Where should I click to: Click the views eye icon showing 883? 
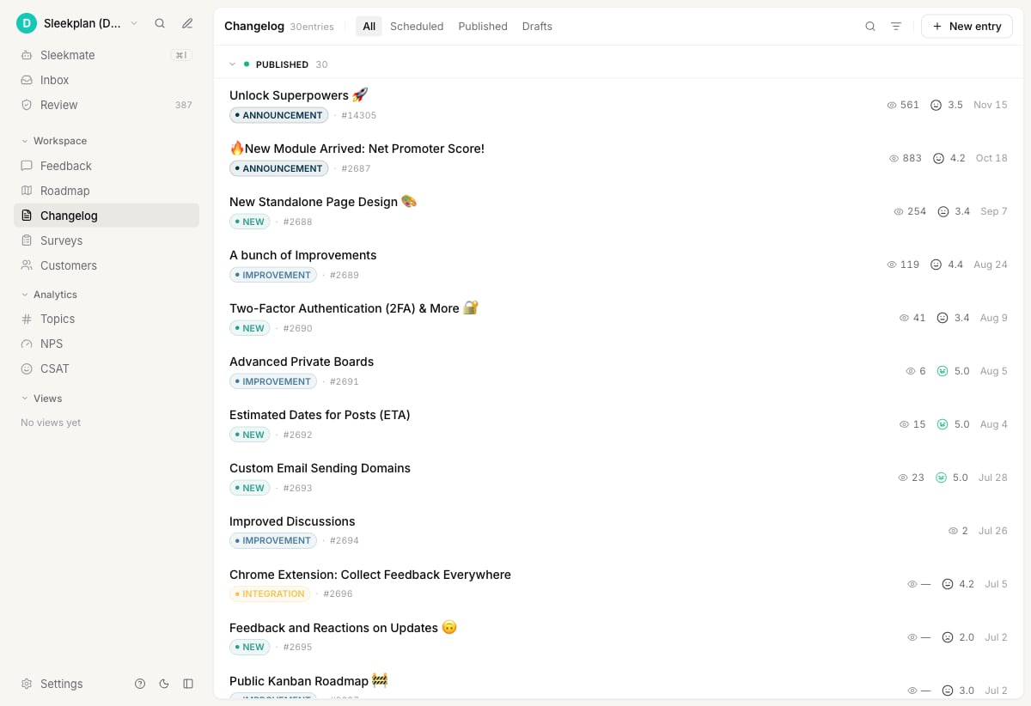[894, 158]
